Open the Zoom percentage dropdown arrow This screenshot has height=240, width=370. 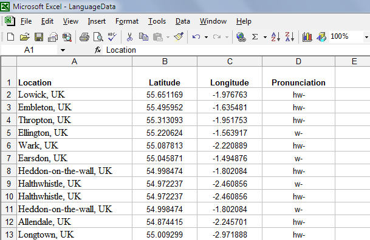click(366, 37)
